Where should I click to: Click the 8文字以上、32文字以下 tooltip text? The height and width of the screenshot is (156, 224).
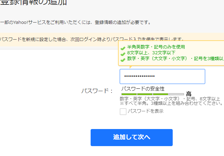click(x=151, y=53)
